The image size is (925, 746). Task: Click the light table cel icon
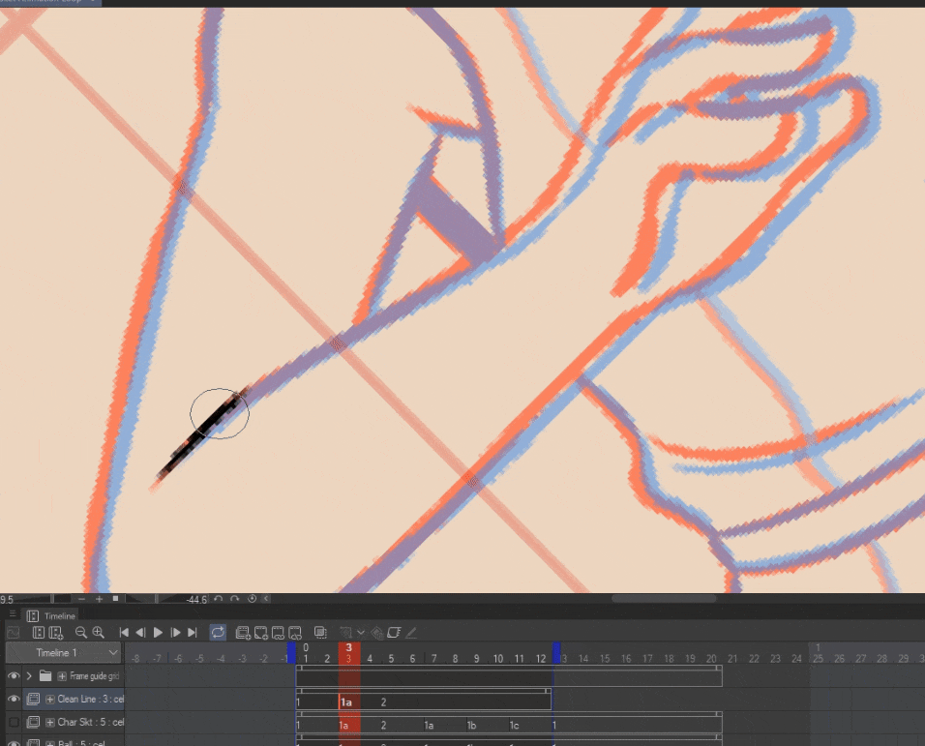point(394,633)
